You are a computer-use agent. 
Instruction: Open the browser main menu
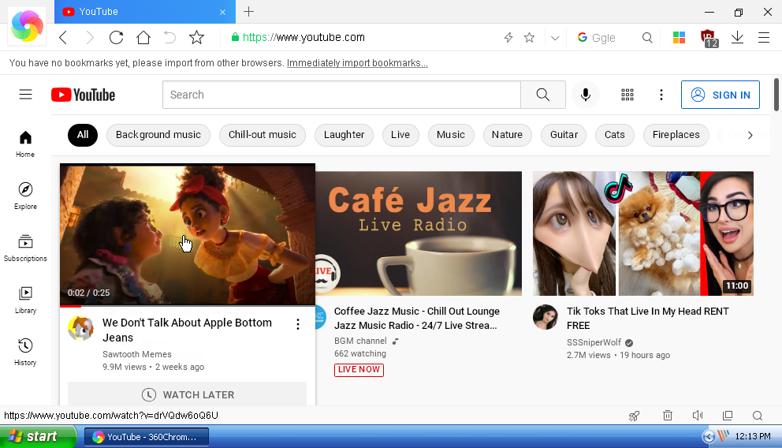764,37
